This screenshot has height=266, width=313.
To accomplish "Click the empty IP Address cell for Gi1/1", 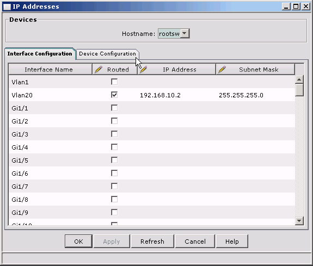I will (177, 108).
